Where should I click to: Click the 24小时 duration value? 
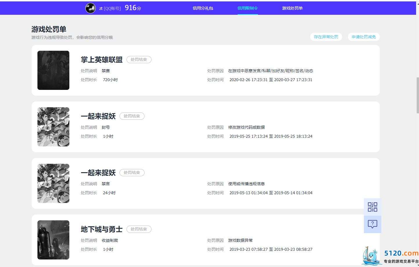click(x=109, y=193)
